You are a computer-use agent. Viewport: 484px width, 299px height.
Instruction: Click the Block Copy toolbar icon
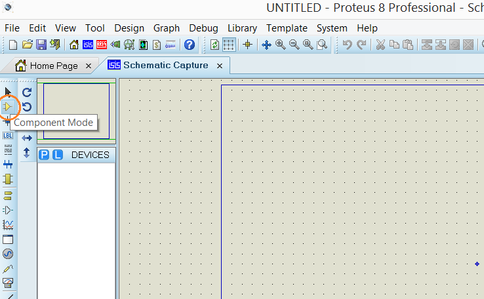(x=426, y=45)
